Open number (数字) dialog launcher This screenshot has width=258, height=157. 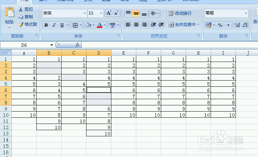tap(247, 35)
